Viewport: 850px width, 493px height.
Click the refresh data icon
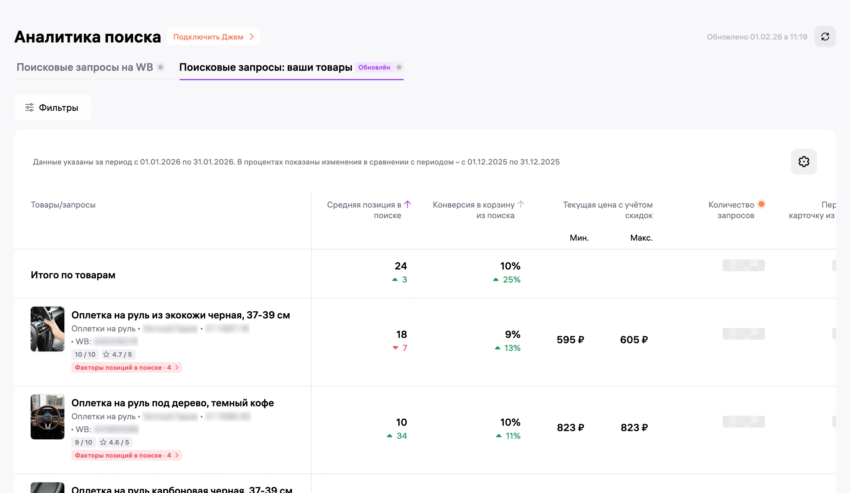[x=825, y=37]
